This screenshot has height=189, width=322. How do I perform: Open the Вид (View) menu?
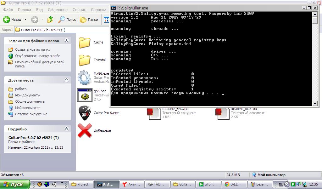coord(39,10)
